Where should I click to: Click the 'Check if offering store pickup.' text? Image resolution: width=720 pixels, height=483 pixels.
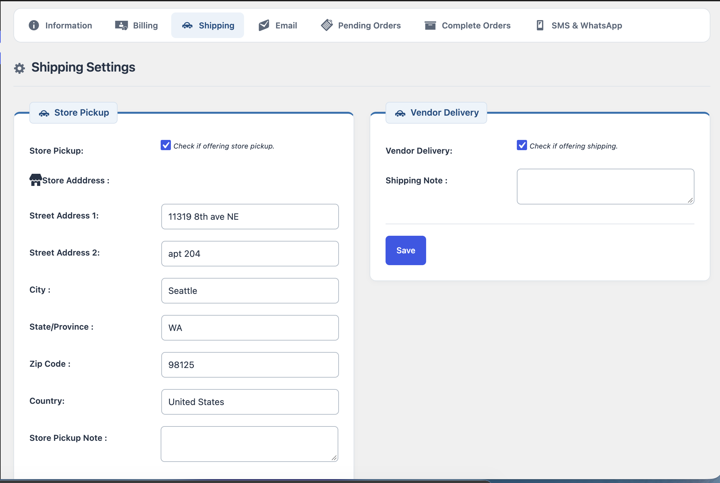tap(224, 146)
